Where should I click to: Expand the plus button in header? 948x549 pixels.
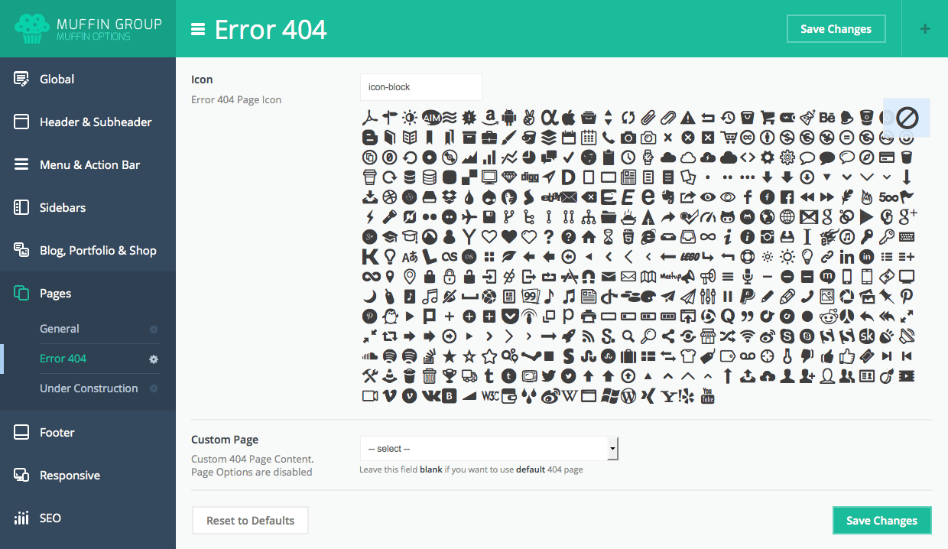[925, 29]
